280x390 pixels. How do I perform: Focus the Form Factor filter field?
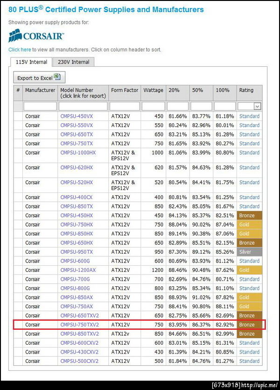tap(125, 106)
